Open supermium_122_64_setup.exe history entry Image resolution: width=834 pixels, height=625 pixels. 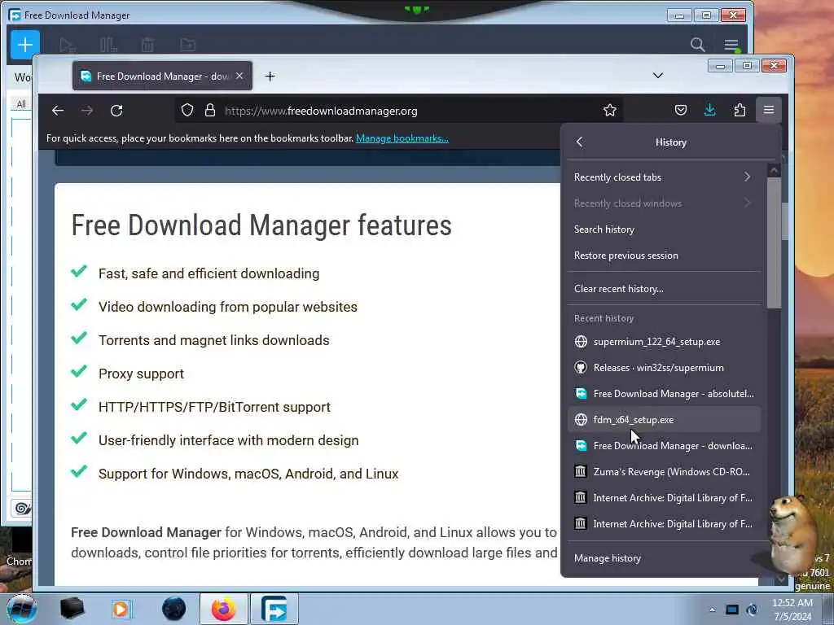663,342
